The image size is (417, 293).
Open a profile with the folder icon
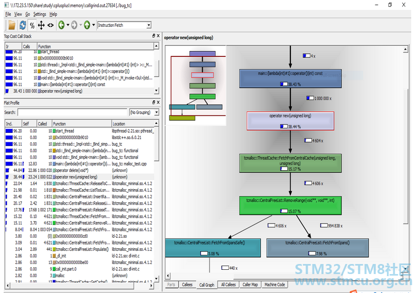(x=12, y=25)
